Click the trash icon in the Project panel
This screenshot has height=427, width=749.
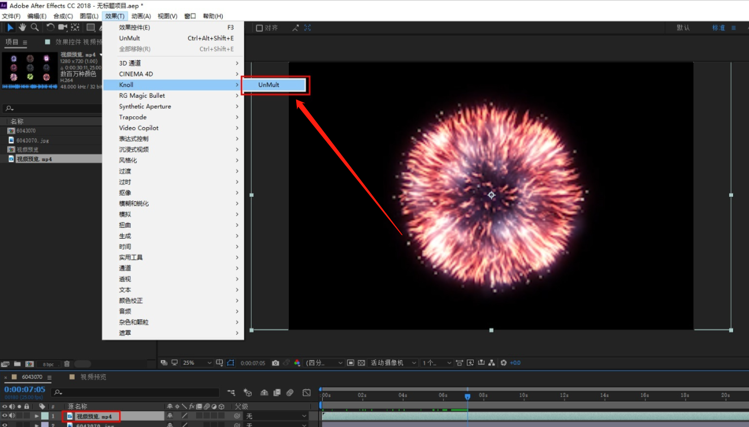pos(67,364)
